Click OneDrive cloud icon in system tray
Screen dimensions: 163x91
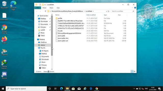[137, 89]
